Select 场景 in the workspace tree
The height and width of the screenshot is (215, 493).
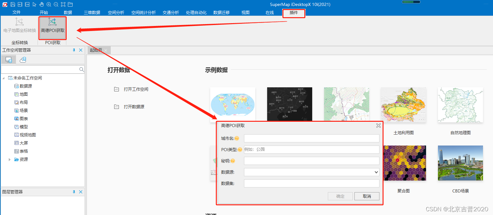24,110
